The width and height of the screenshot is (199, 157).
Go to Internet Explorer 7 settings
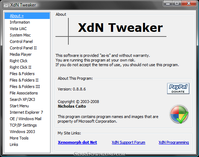(26, 112)
